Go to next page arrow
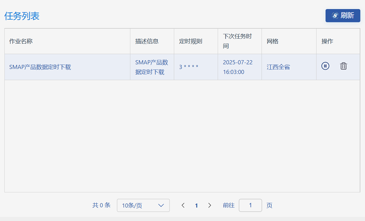365x221 pixels. click(209, 205)
